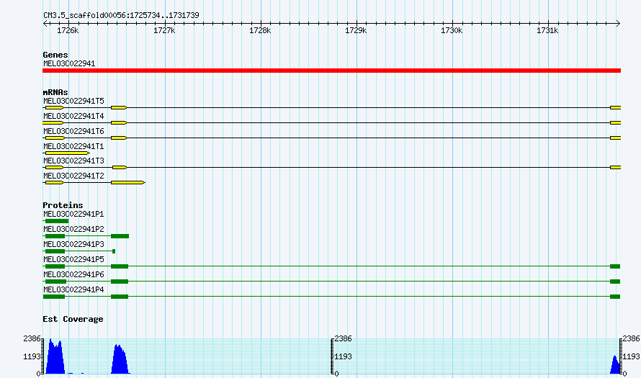Select mRNA label MELO3C022941T2
The width and height of the screenshot is (641, 378).
pos(73,176)
